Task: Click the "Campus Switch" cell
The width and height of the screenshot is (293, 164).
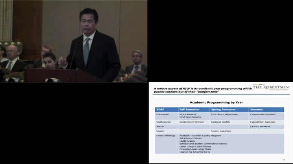Action: click(221, 122)
